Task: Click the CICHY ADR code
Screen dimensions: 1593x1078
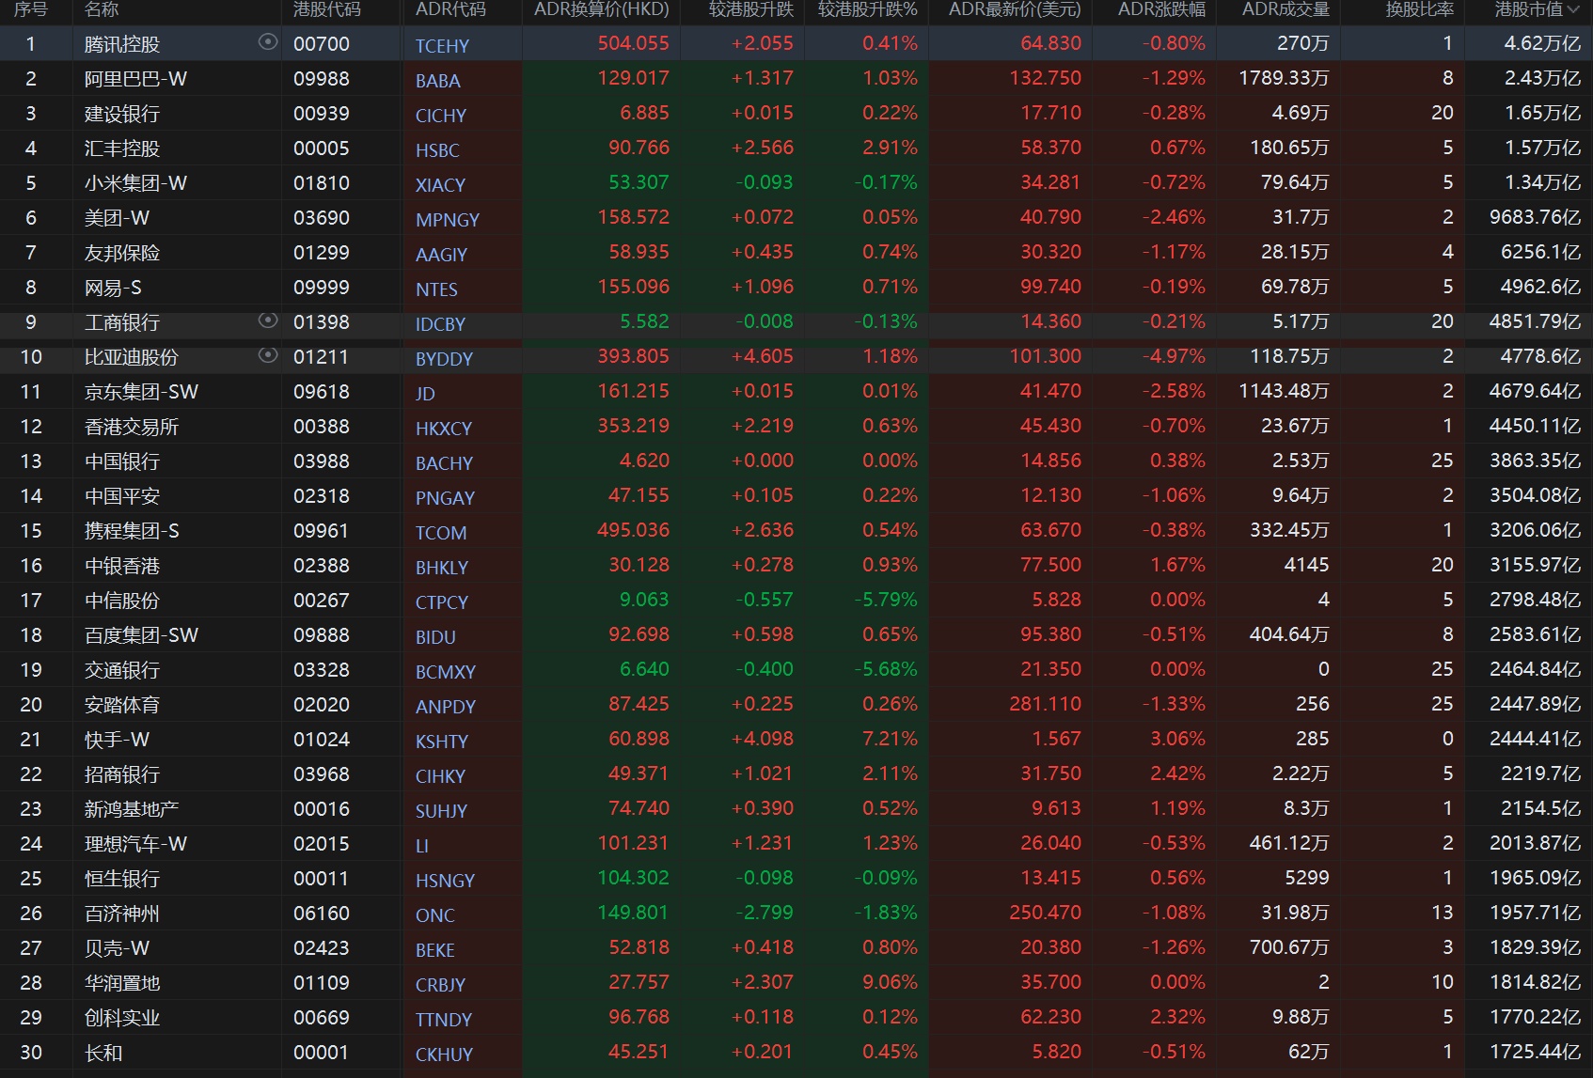Action: click(x=441, y=116)
